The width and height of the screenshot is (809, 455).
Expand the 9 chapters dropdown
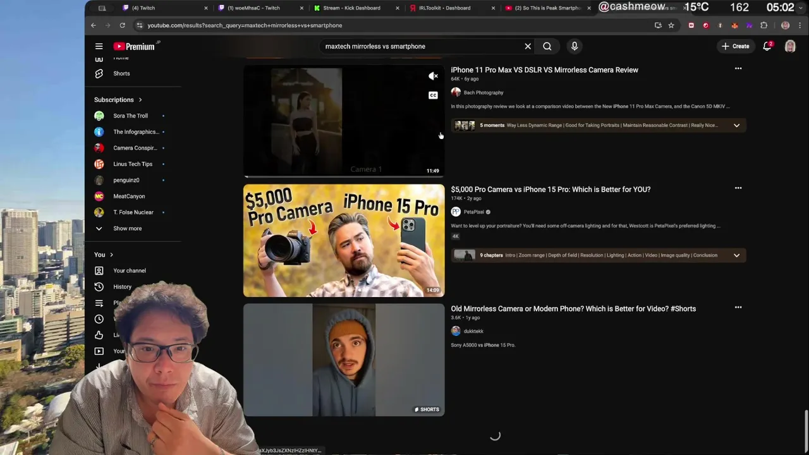pos(736,255)
